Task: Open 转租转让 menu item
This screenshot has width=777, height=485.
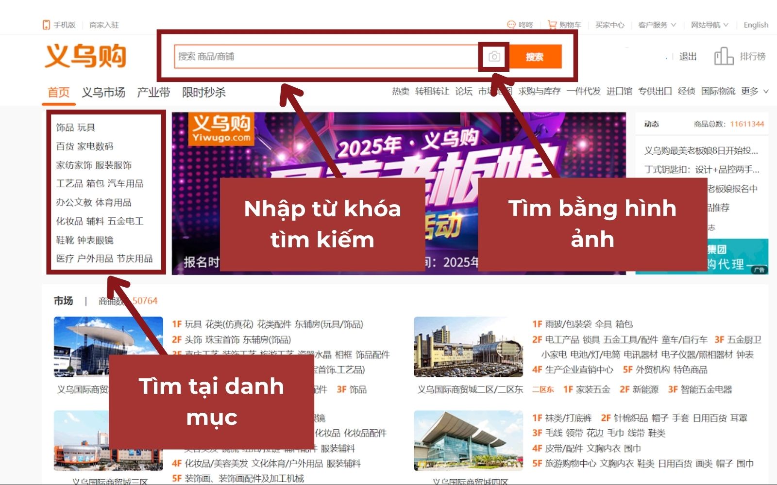Action: click(432, 91)
